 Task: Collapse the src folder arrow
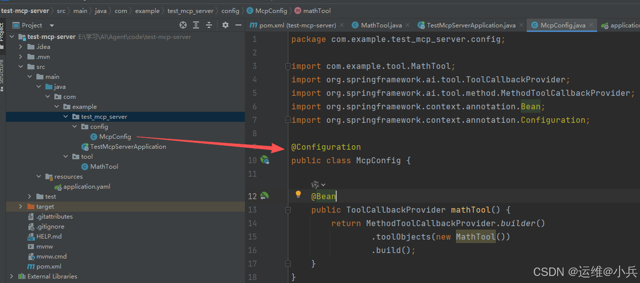20,67
